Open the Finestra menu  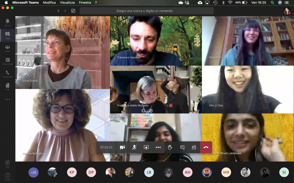[x=85, y=3]
